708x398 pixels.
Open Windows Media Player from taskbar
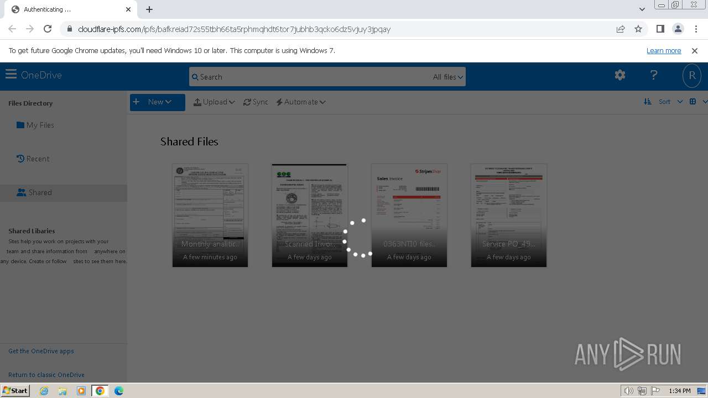tap(81, 391)
